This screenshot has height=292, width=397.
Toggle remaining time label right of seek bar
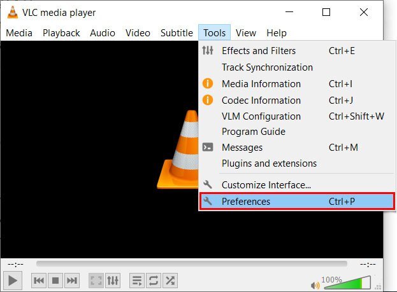368,265
